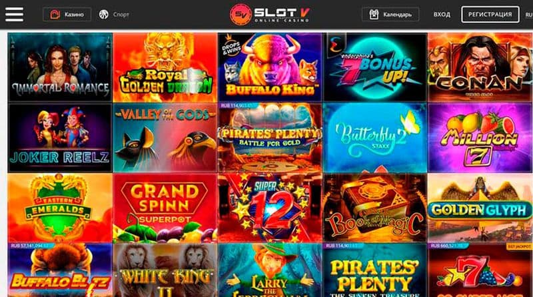Click the Вход login link

tap(442, 14)
